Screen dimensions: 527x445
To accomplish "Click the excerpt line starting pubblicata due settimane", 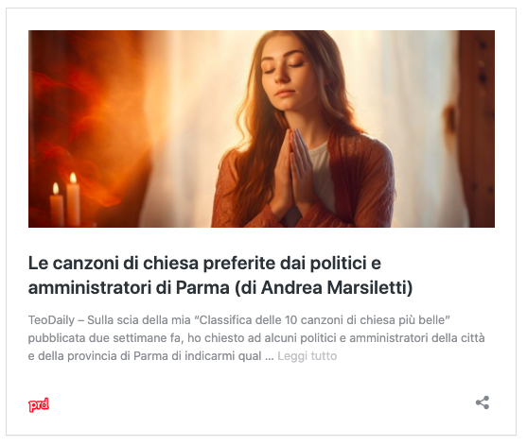I will [256, 338].
